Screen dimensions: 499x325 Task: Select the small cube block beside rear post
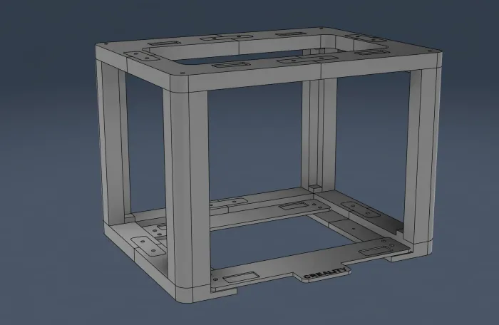(x=312, y=187)
